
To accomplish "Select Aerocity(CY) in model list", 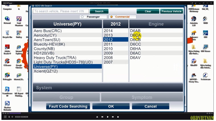I will point(67,35).
